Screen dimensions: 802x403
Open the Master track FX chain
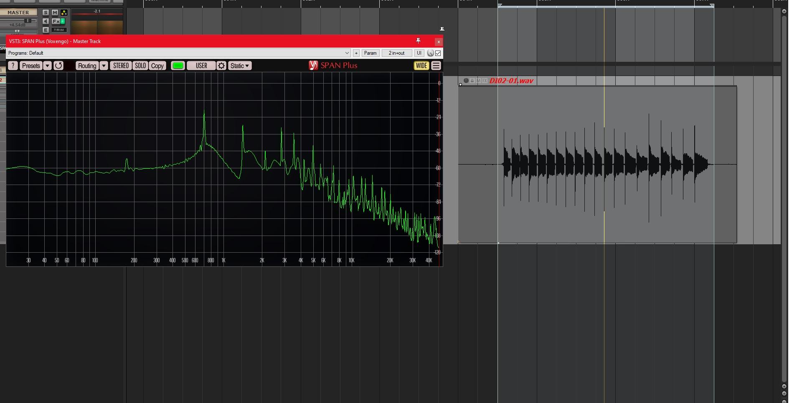56,21
